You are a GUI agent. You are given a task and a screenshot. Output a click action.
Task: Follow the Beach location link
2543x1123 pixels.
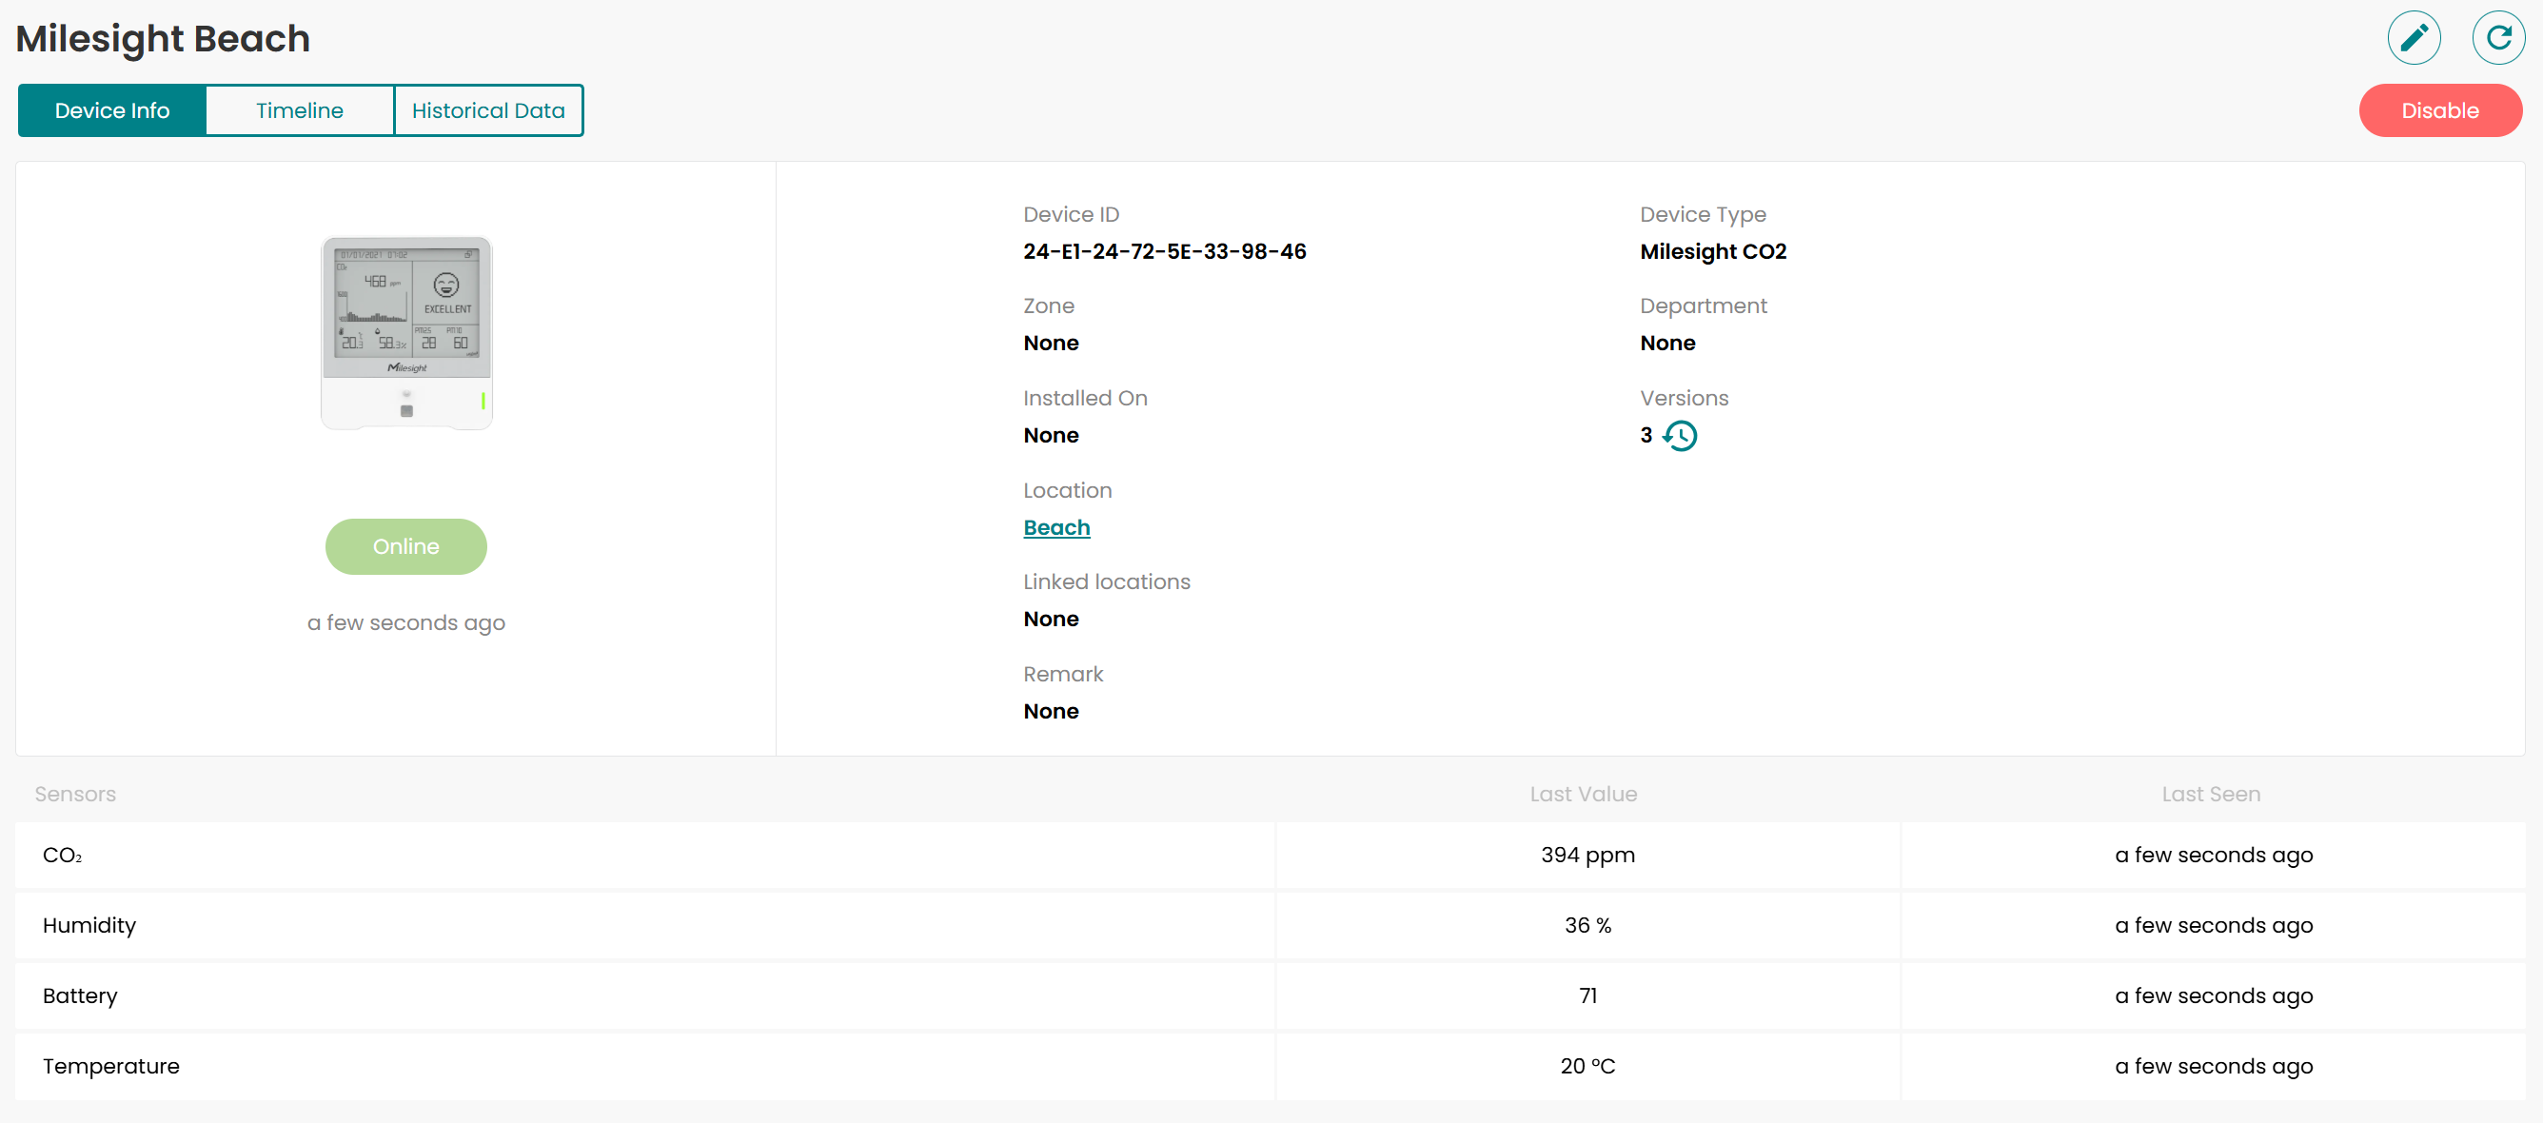pyautogui.click(x=1056, y=527)
